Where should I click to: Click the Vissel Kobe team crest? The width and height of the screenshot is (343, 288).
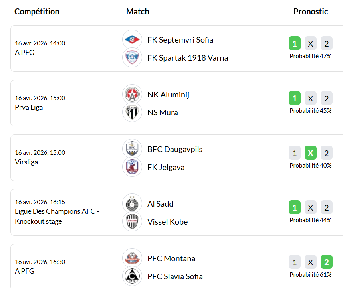[132, 221]
